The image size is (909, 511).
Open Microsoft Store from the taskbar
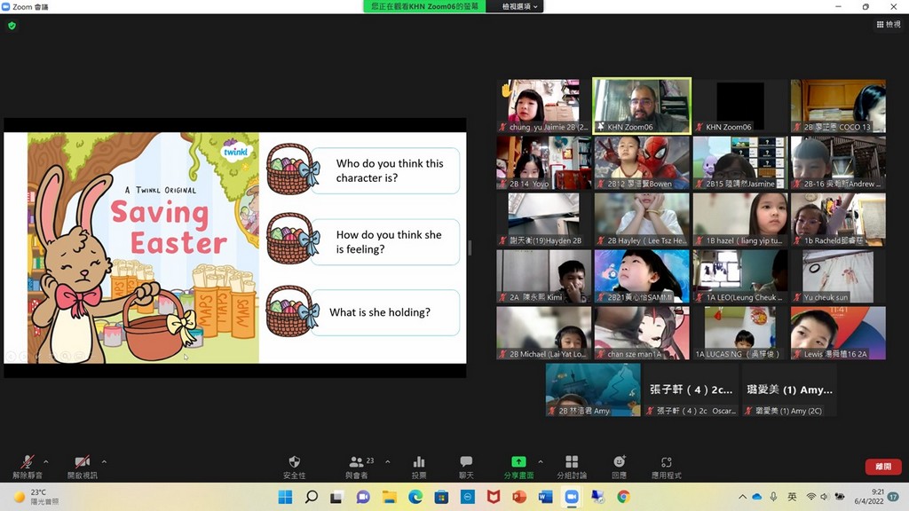[441, 497]
